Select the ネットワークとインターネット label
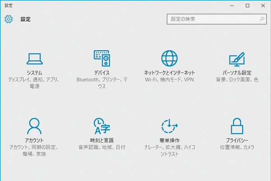 coord(169,73)
